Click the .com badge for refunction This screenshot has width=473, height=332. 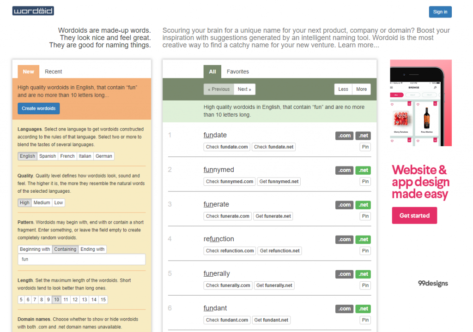point(344,239)
